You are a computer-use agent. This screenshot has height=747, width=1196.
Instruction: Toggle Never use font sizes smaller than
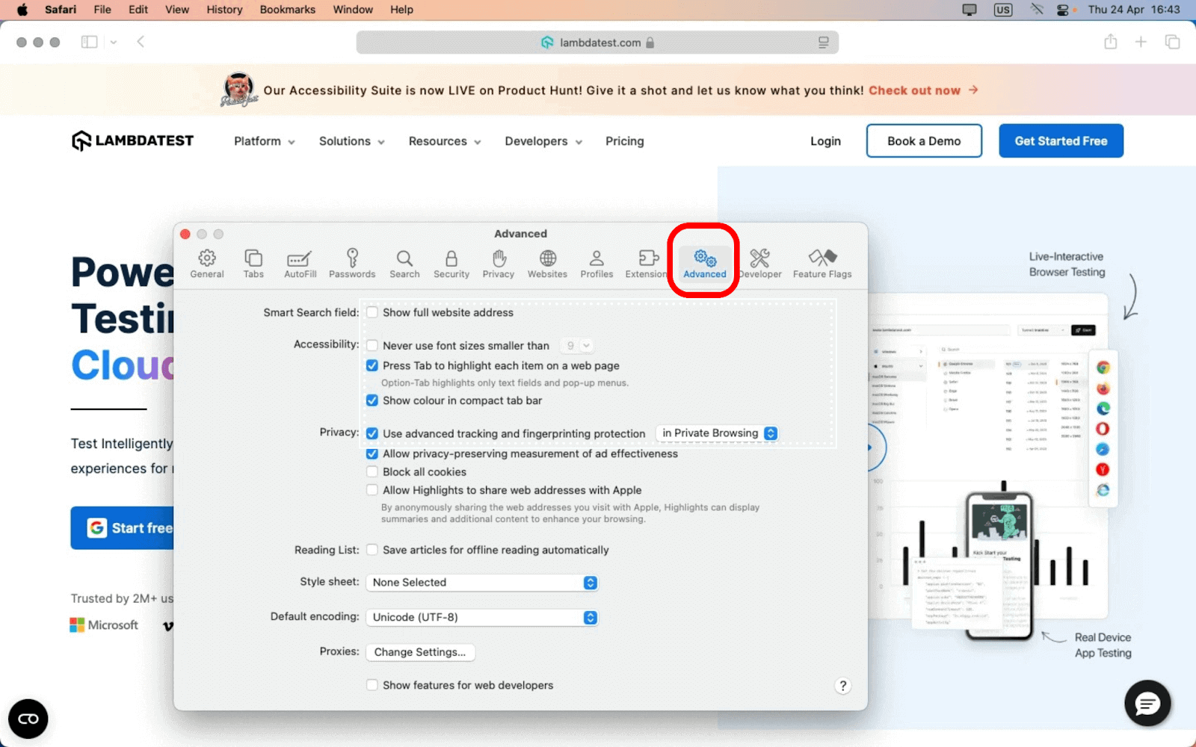372,345
